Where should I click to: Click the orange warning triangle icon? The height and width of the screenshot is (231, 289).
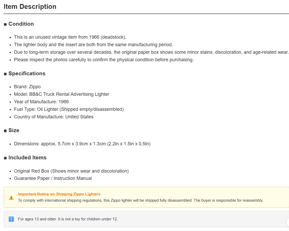tap(11, 198)
